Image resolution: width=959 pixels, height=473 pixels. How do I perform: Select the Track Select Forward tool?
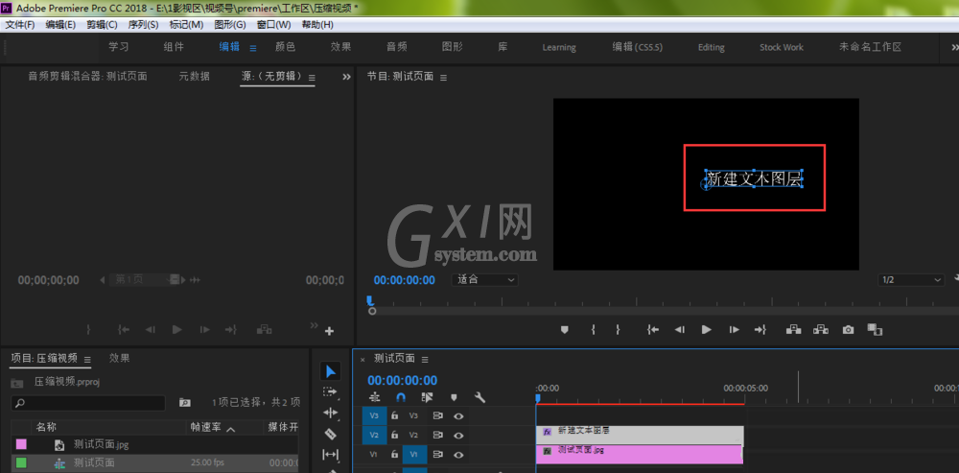[330, 392]
